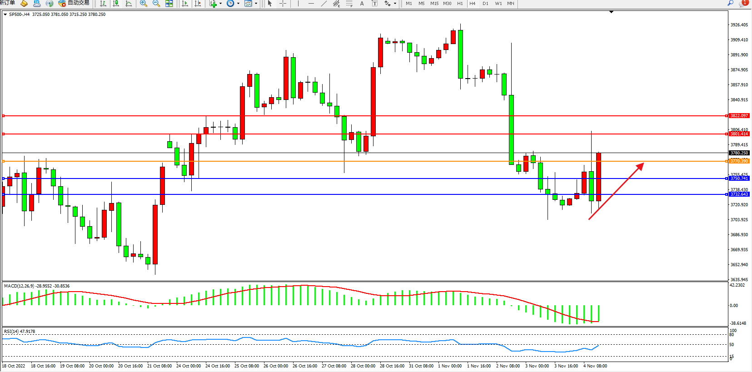Click the chart shift triangle marker
The width and height of the screenshot is (752, 372).
(x=611, y=12)
